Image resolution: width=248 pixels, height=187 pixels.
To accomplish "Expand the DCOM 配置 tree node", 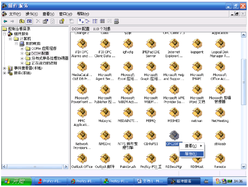I will [x=22, y=53].
